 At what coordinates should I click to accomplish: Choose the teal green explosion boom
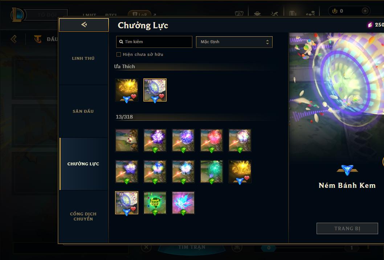(212, 172)
